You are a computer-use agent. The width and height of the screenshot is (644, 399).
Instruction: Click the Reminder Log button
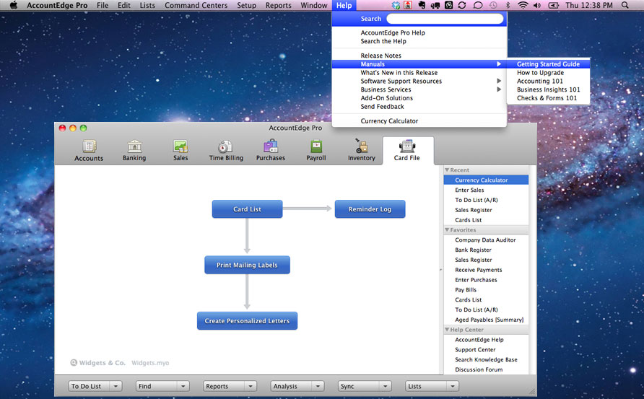pos(370,209)
